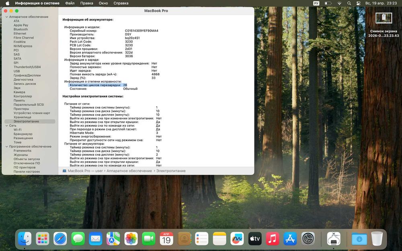Viewport: 402px width, 251px height.
Task: Collapse the Сеть sidebar section
Action: (x=7, y=126)
